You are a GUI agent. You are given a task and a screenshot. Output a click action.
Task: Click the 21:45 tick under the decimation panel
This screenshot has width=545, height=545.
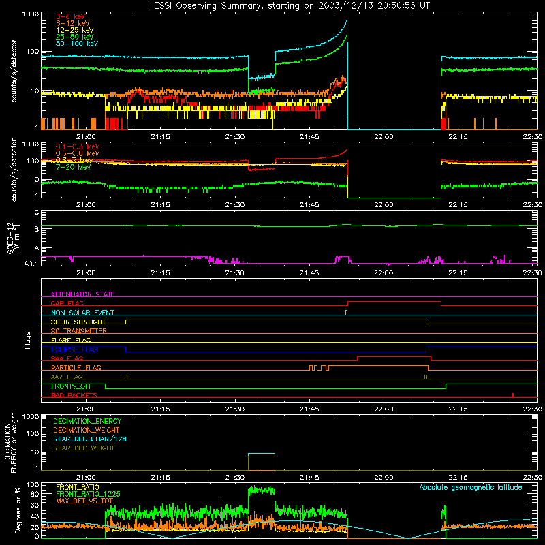(x=309, y=478)
